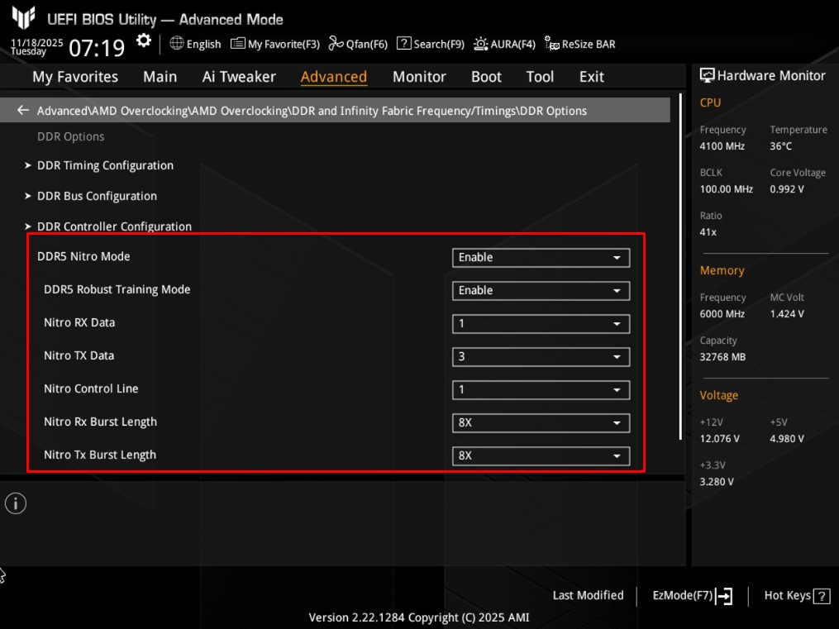Screen dimensions: 839x629
Task: Click the memory frequency 6000 MHz value
Action: click(x=722, y=314)
